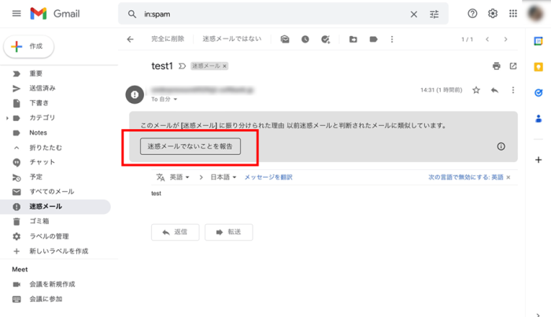The width and height of the screenshot is (551, 317).
Task: Expand recipient details next to To 自分
Action: [x=176, y=100]
